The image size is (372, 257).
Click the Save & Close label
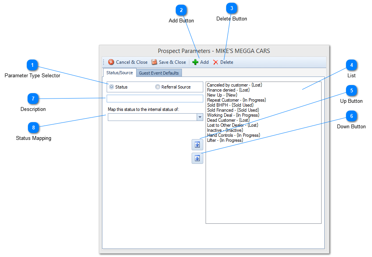[x=172, y=62]
